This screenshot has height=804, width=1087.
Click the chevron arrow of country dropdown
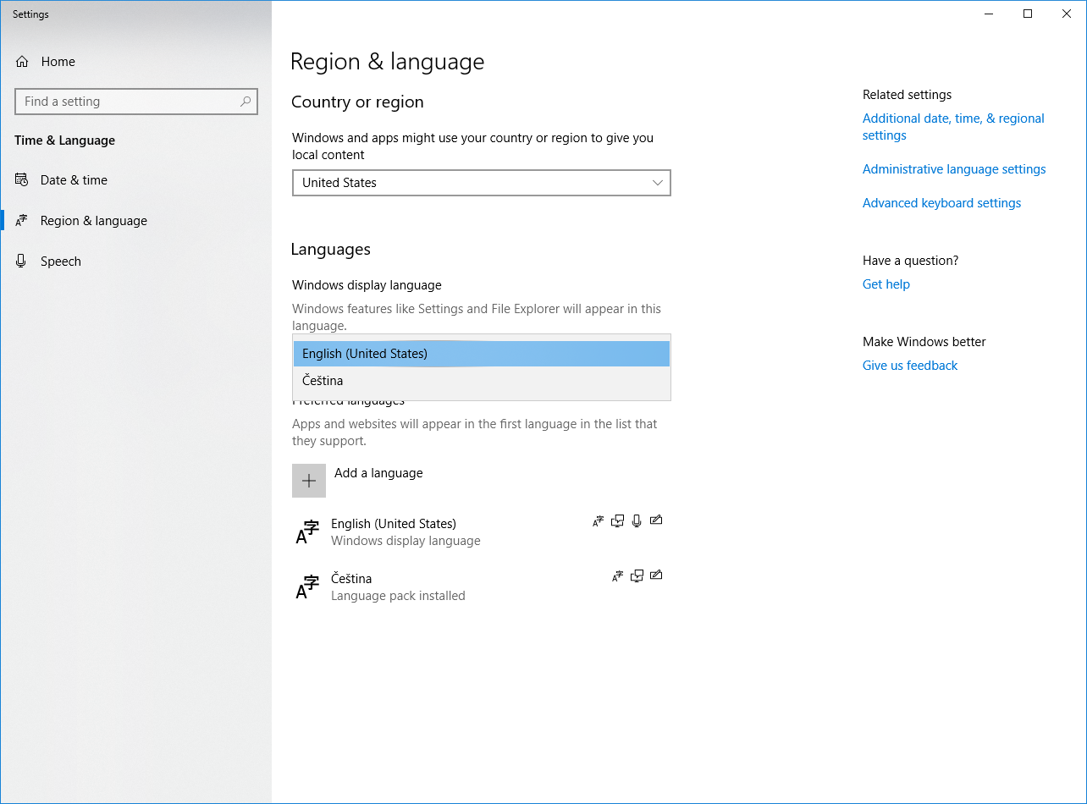pyautogui.click(x=658, y=183)
